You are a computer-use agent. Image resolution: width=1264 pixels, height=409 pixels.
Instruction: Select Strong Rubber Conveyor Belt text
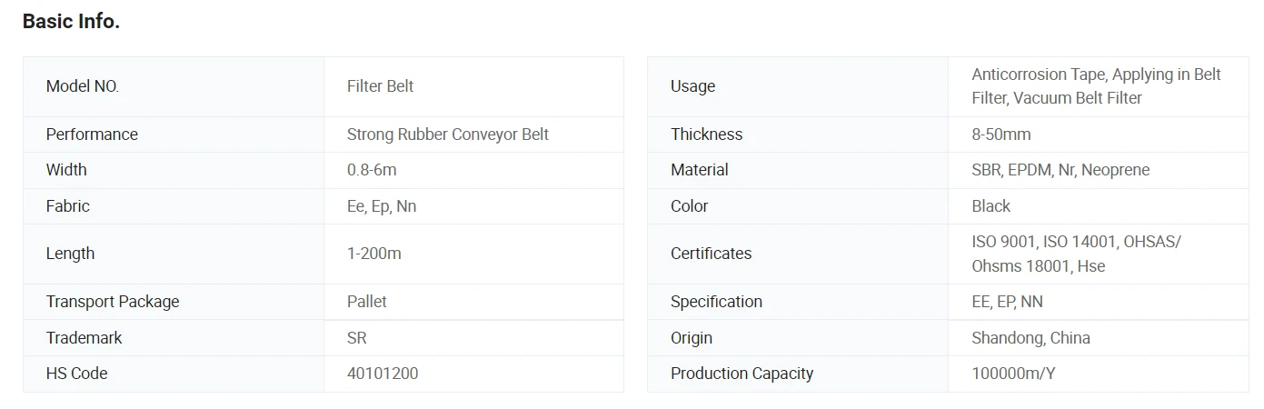click(448, 135)
